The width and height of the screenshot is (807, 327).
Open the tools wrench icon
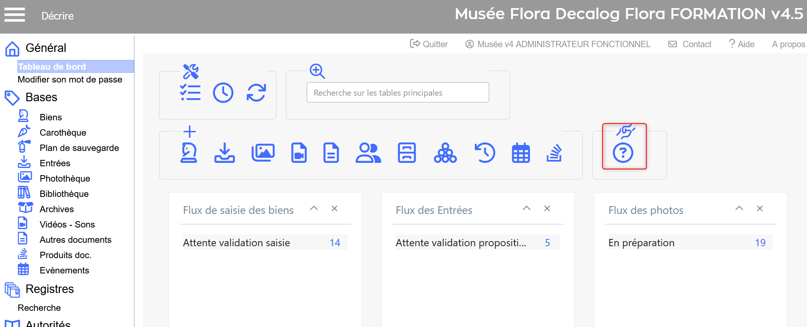point(191,71)
